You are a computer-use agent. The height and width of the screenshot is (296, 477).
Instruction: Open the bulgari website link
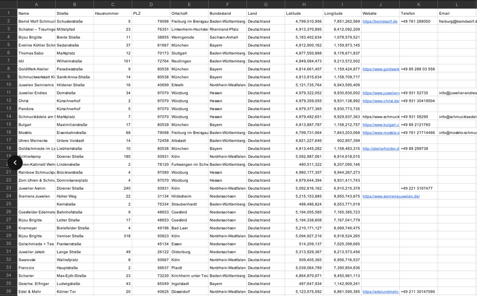(381, 125)
